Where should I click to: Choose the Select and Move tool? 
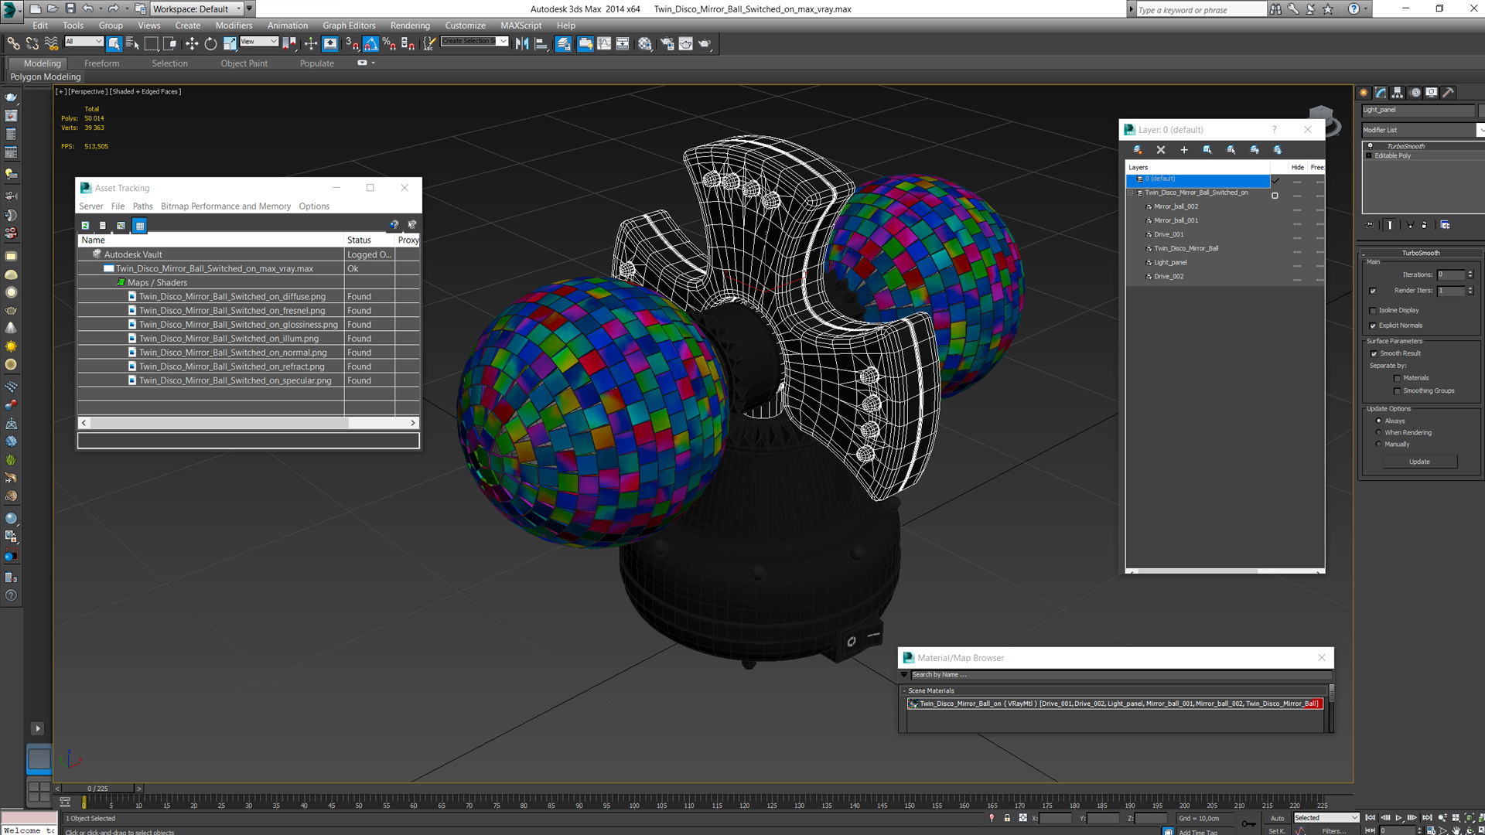[x=192, y=44]
